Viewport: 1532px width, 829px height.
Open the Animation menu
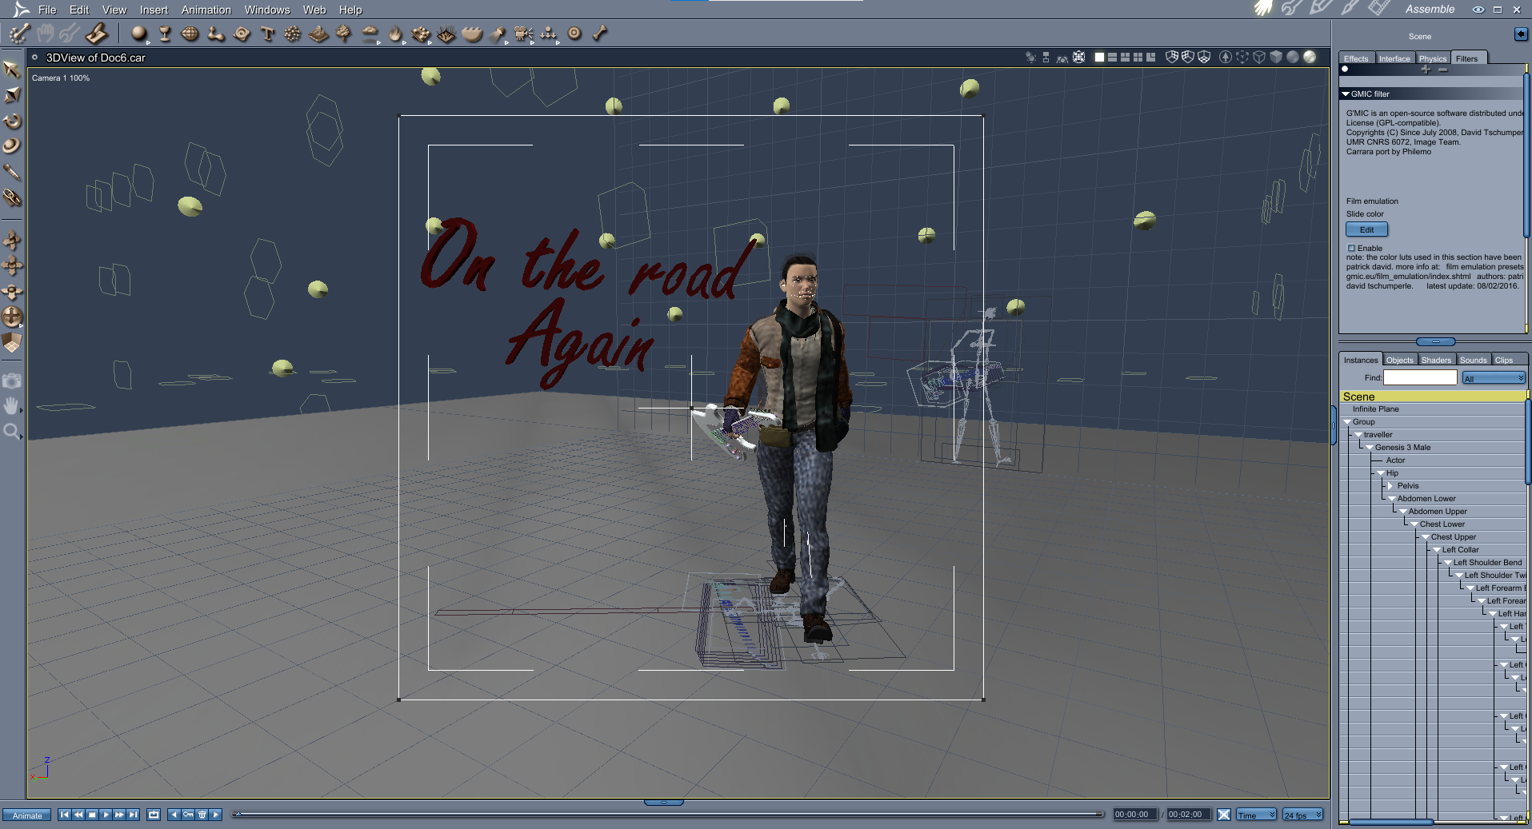pos(206,10)
